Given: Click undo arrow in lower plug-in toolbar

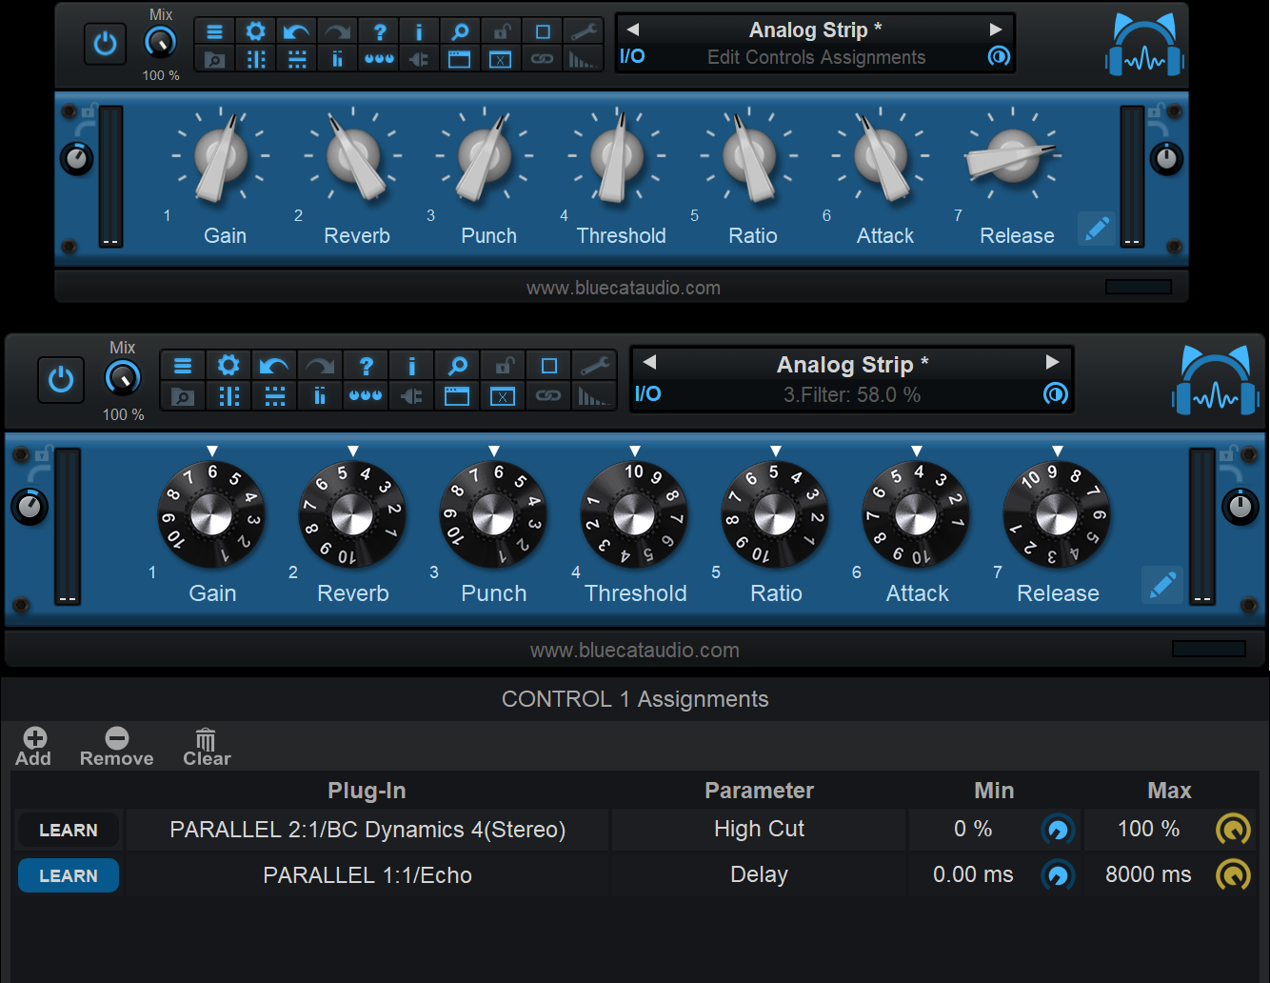Looking at the screenshot, I should pos(274,366).
